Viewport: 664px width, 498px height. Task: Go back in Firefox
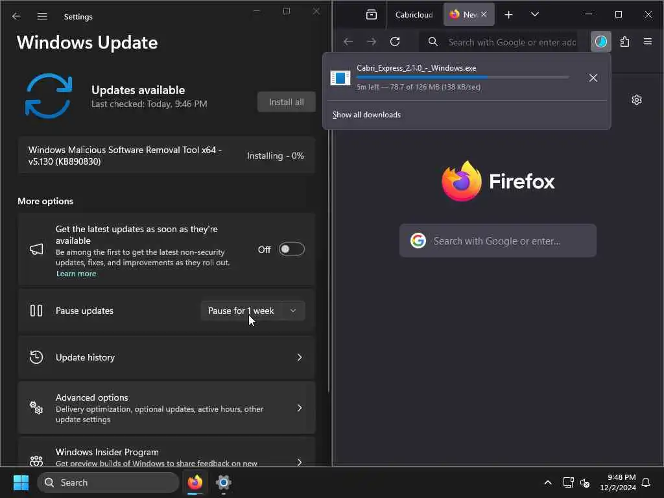(x=348, y=41)
